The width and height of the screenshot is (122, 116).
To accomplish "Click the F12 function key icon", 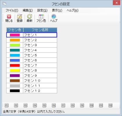I will (110, 105).
